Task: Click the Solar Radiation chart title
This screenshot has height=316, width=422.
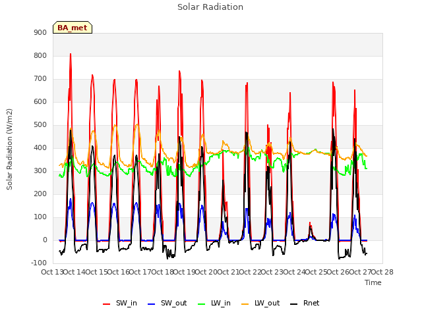Action: tap(210, 7)
